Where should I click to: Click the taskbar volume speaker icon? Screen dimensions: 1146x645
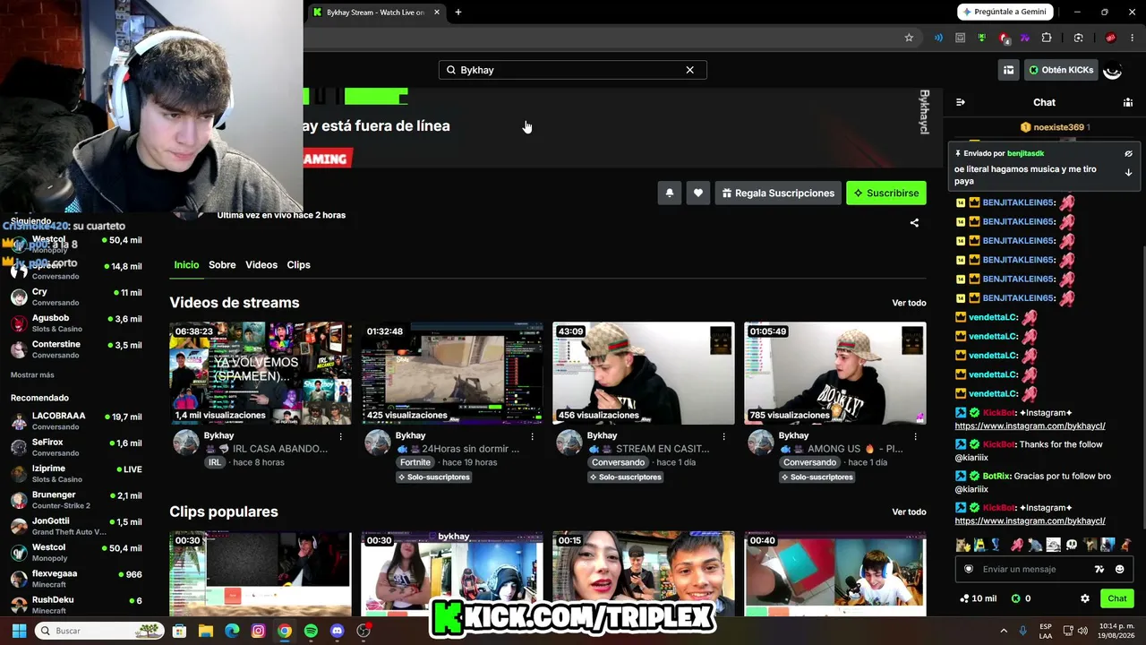pyautogui.click(x=1081, y=631)
